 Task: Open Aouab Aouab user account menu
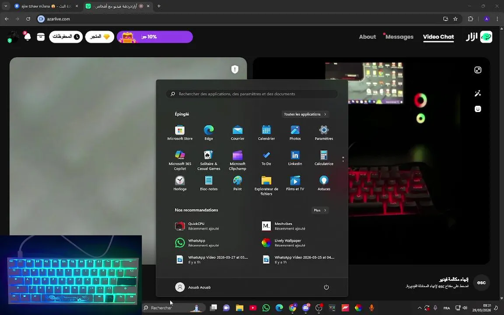click(x=193, y=287)
